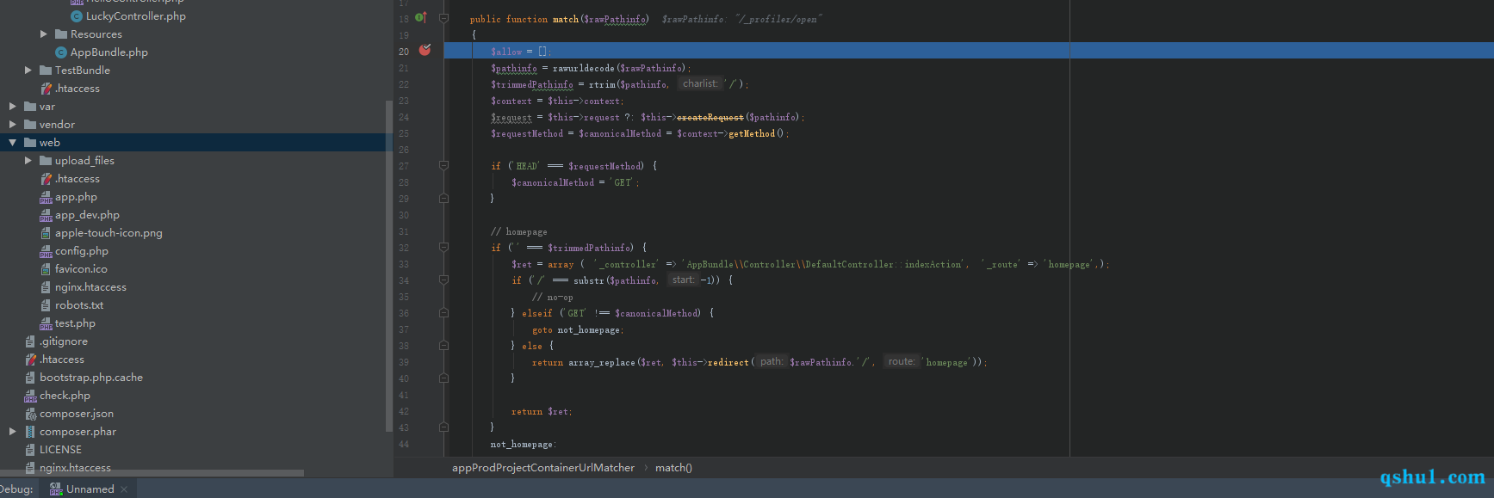The height and width of the screenshot is (498, 1494).
Task: Open LuckyController.php in the project tree
Action: [135, 16]
